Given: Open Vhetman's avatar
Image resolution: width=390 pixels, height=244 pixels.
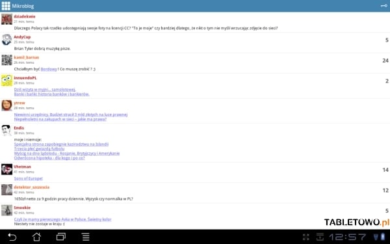Looking at the screenshot, I should pos(6,169).
